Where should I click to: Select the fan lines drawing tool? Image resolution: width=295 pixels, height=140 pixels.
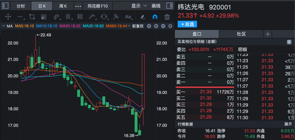point(44,17)
